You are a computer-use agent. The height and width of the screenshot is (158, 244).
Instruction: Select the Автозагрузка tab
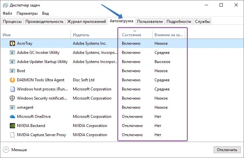122,21
